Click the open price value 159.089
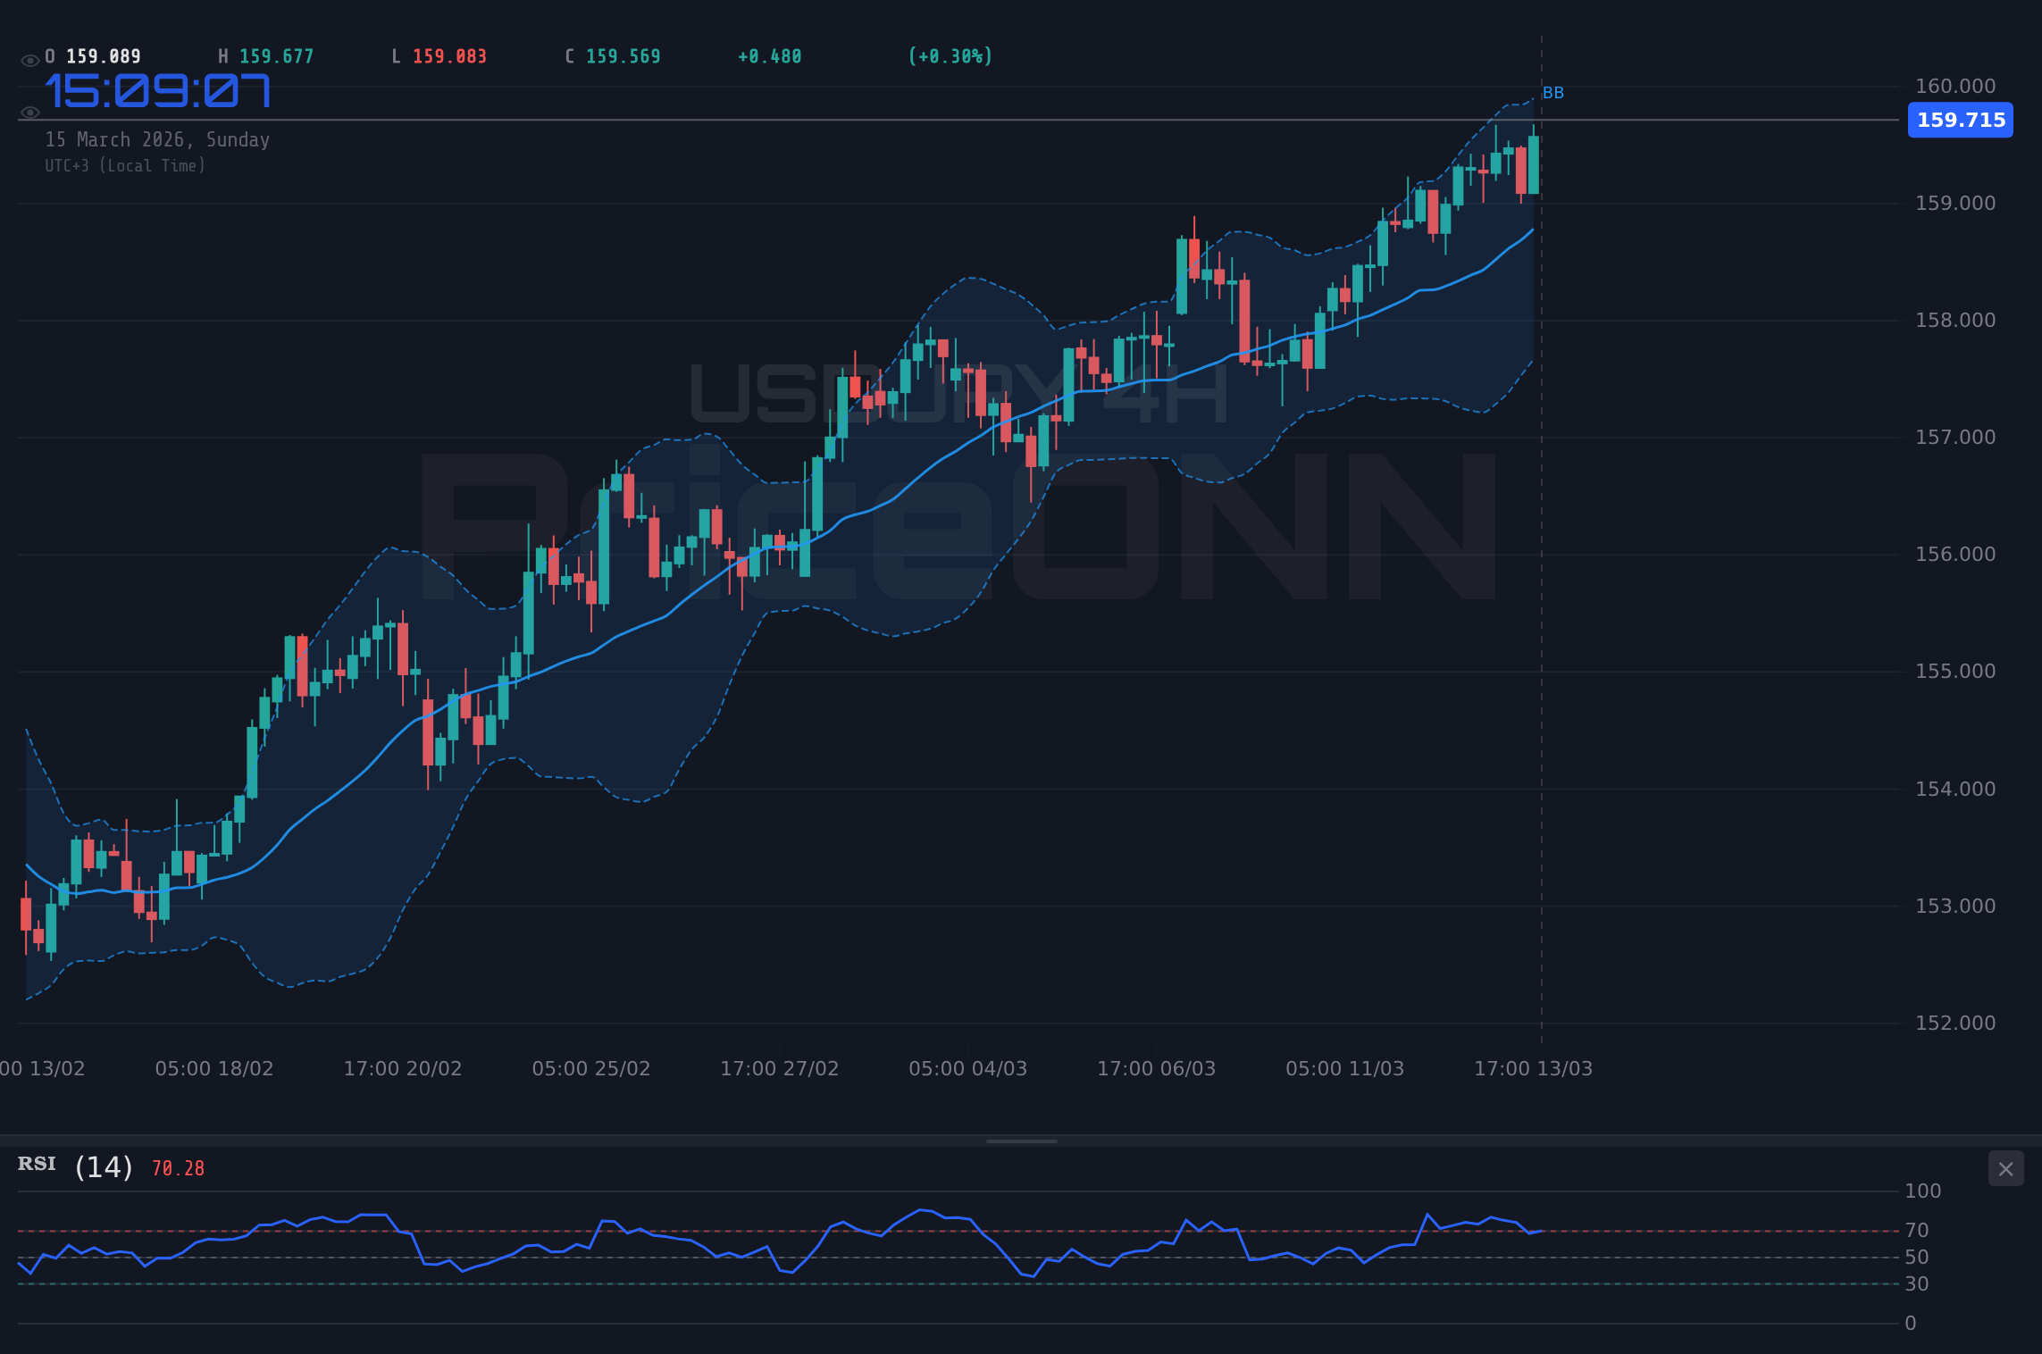Screen dimensions: 2042x1354 pyautogui.click(x=103, y=55)
